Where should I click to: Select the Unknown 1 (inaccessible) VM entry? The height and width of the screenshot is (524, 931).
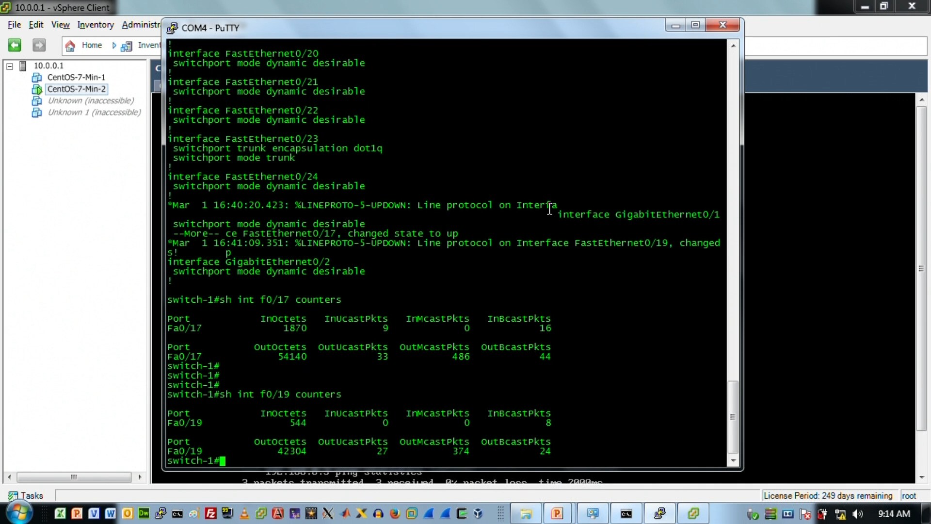95,112
